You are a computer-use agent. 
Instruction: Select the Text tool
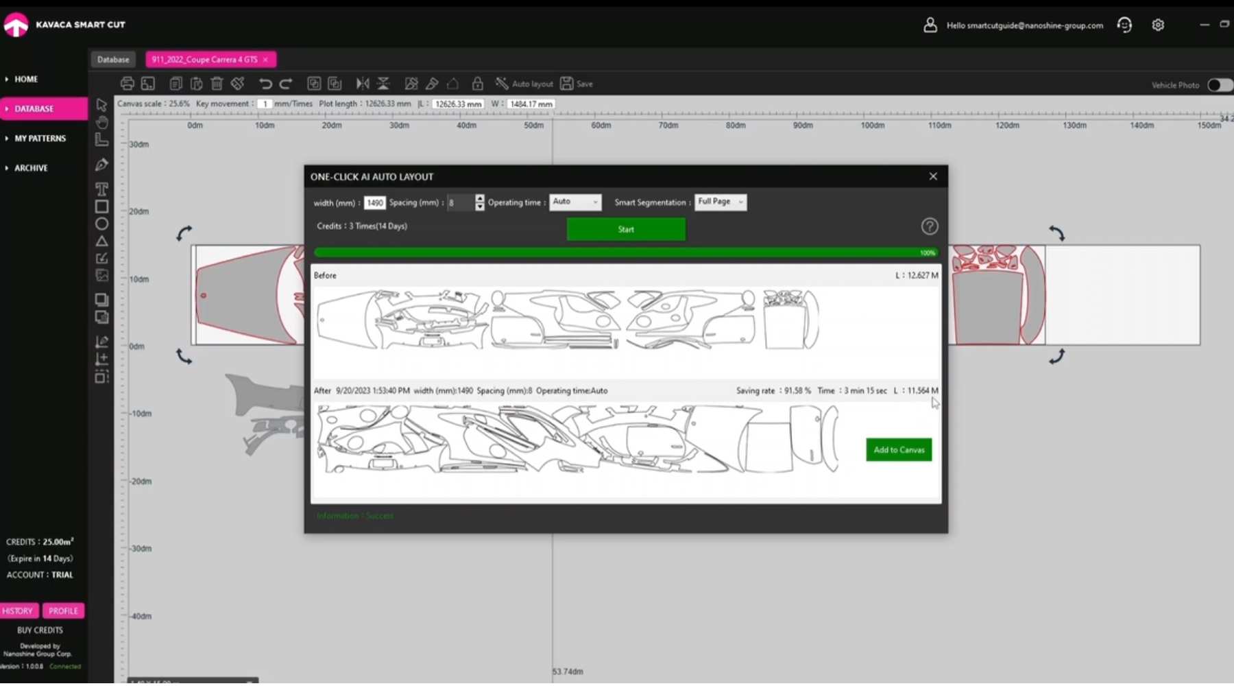(x=101, y=189)
